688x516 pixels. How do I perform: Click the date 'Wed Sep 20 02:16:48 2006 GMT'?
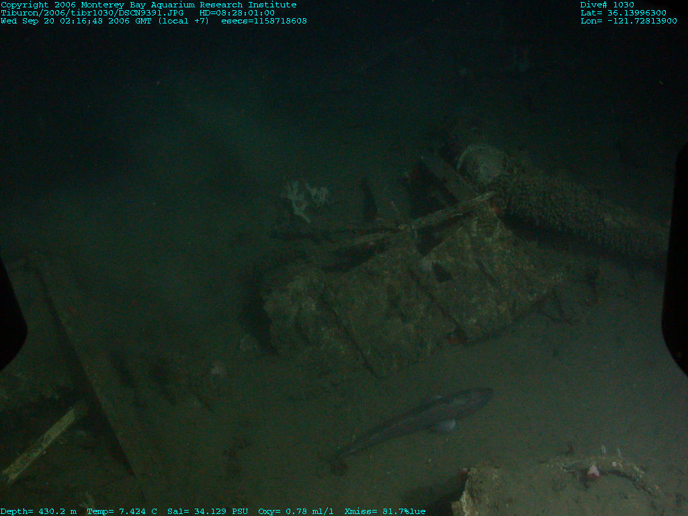[76, 21]
